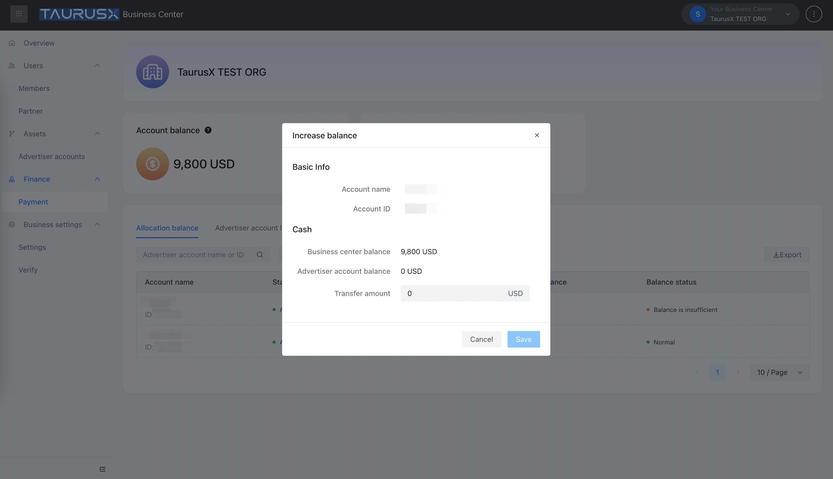Click the Business center balance value
833x479 pixels.
point(419,252)
